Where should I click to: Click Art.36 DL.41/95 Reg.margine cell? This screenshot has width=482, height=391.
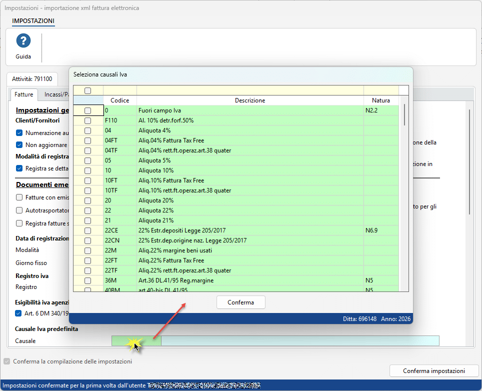250,280
